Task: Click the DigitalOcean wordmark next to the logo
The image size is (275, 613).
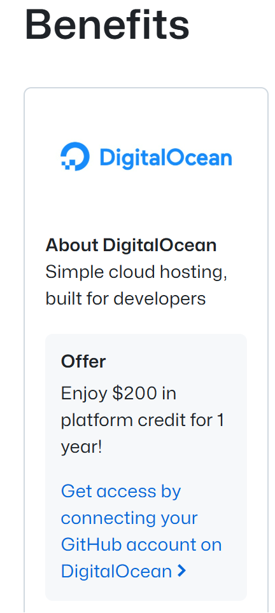Action: tap(166, 158)
